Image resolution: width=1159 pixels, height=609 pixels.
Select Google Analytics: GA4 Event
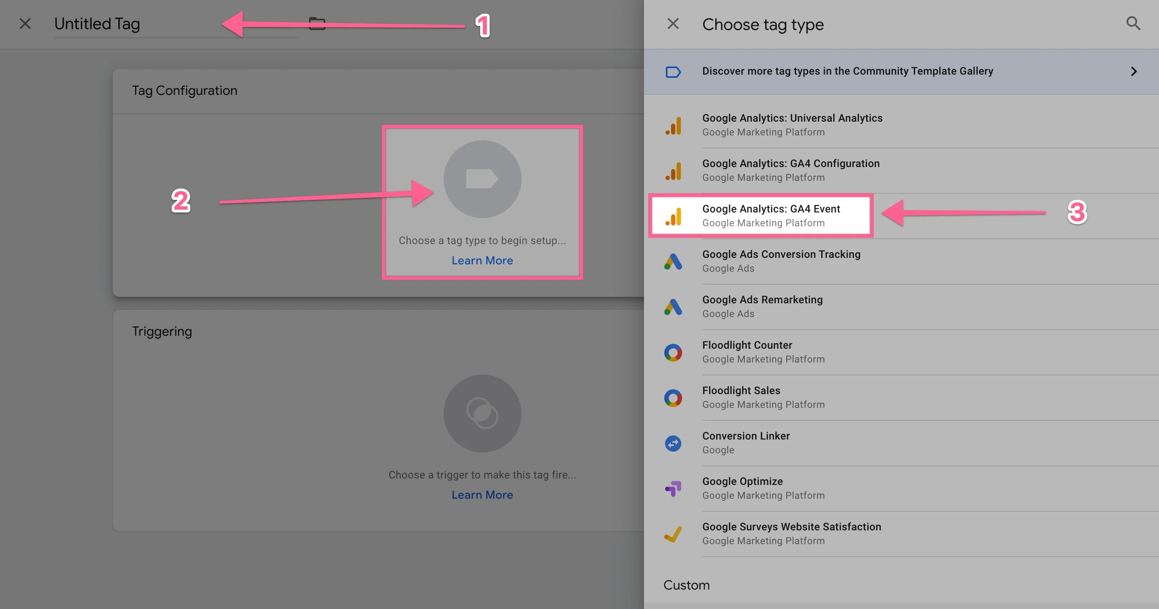pyautogui.click(x=770, y=215)
